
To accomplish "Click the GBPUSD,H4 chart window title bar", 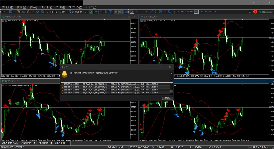I will pyautogui.click(x=206, y=17).
